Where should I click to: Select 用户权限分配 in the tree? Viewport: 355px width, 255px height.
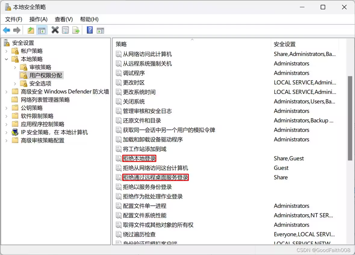pyautogui.click(x=46, y=75)
